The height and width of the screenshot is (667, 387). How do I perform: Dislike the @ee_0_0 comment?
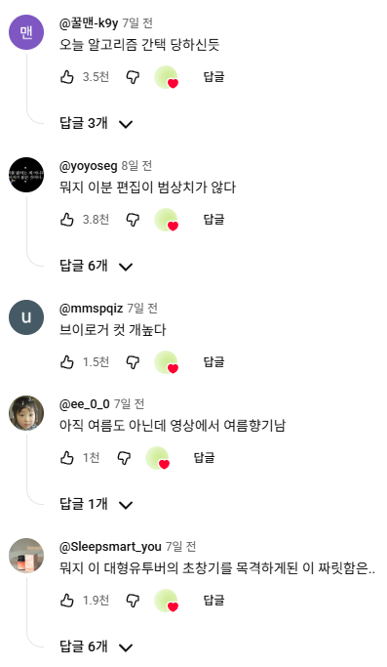coord(124,458)
